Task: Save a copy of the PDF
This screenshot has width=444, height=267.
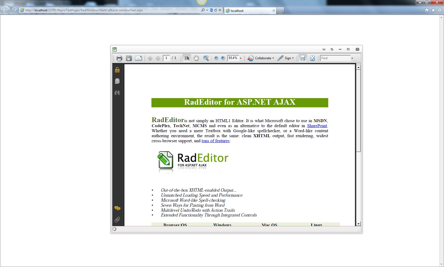Action: point(129,58)
